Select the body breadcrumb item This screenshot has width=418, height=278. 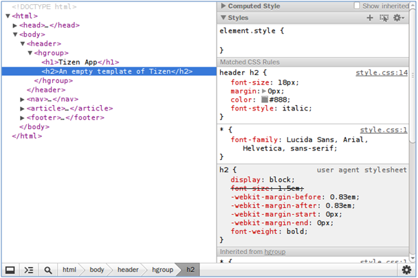pyautogui.click(x=96, y=270)
